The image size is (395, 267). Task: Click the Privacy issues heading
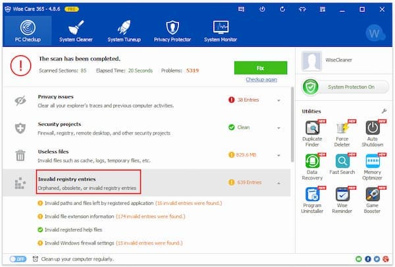click(x=56, y=97)
